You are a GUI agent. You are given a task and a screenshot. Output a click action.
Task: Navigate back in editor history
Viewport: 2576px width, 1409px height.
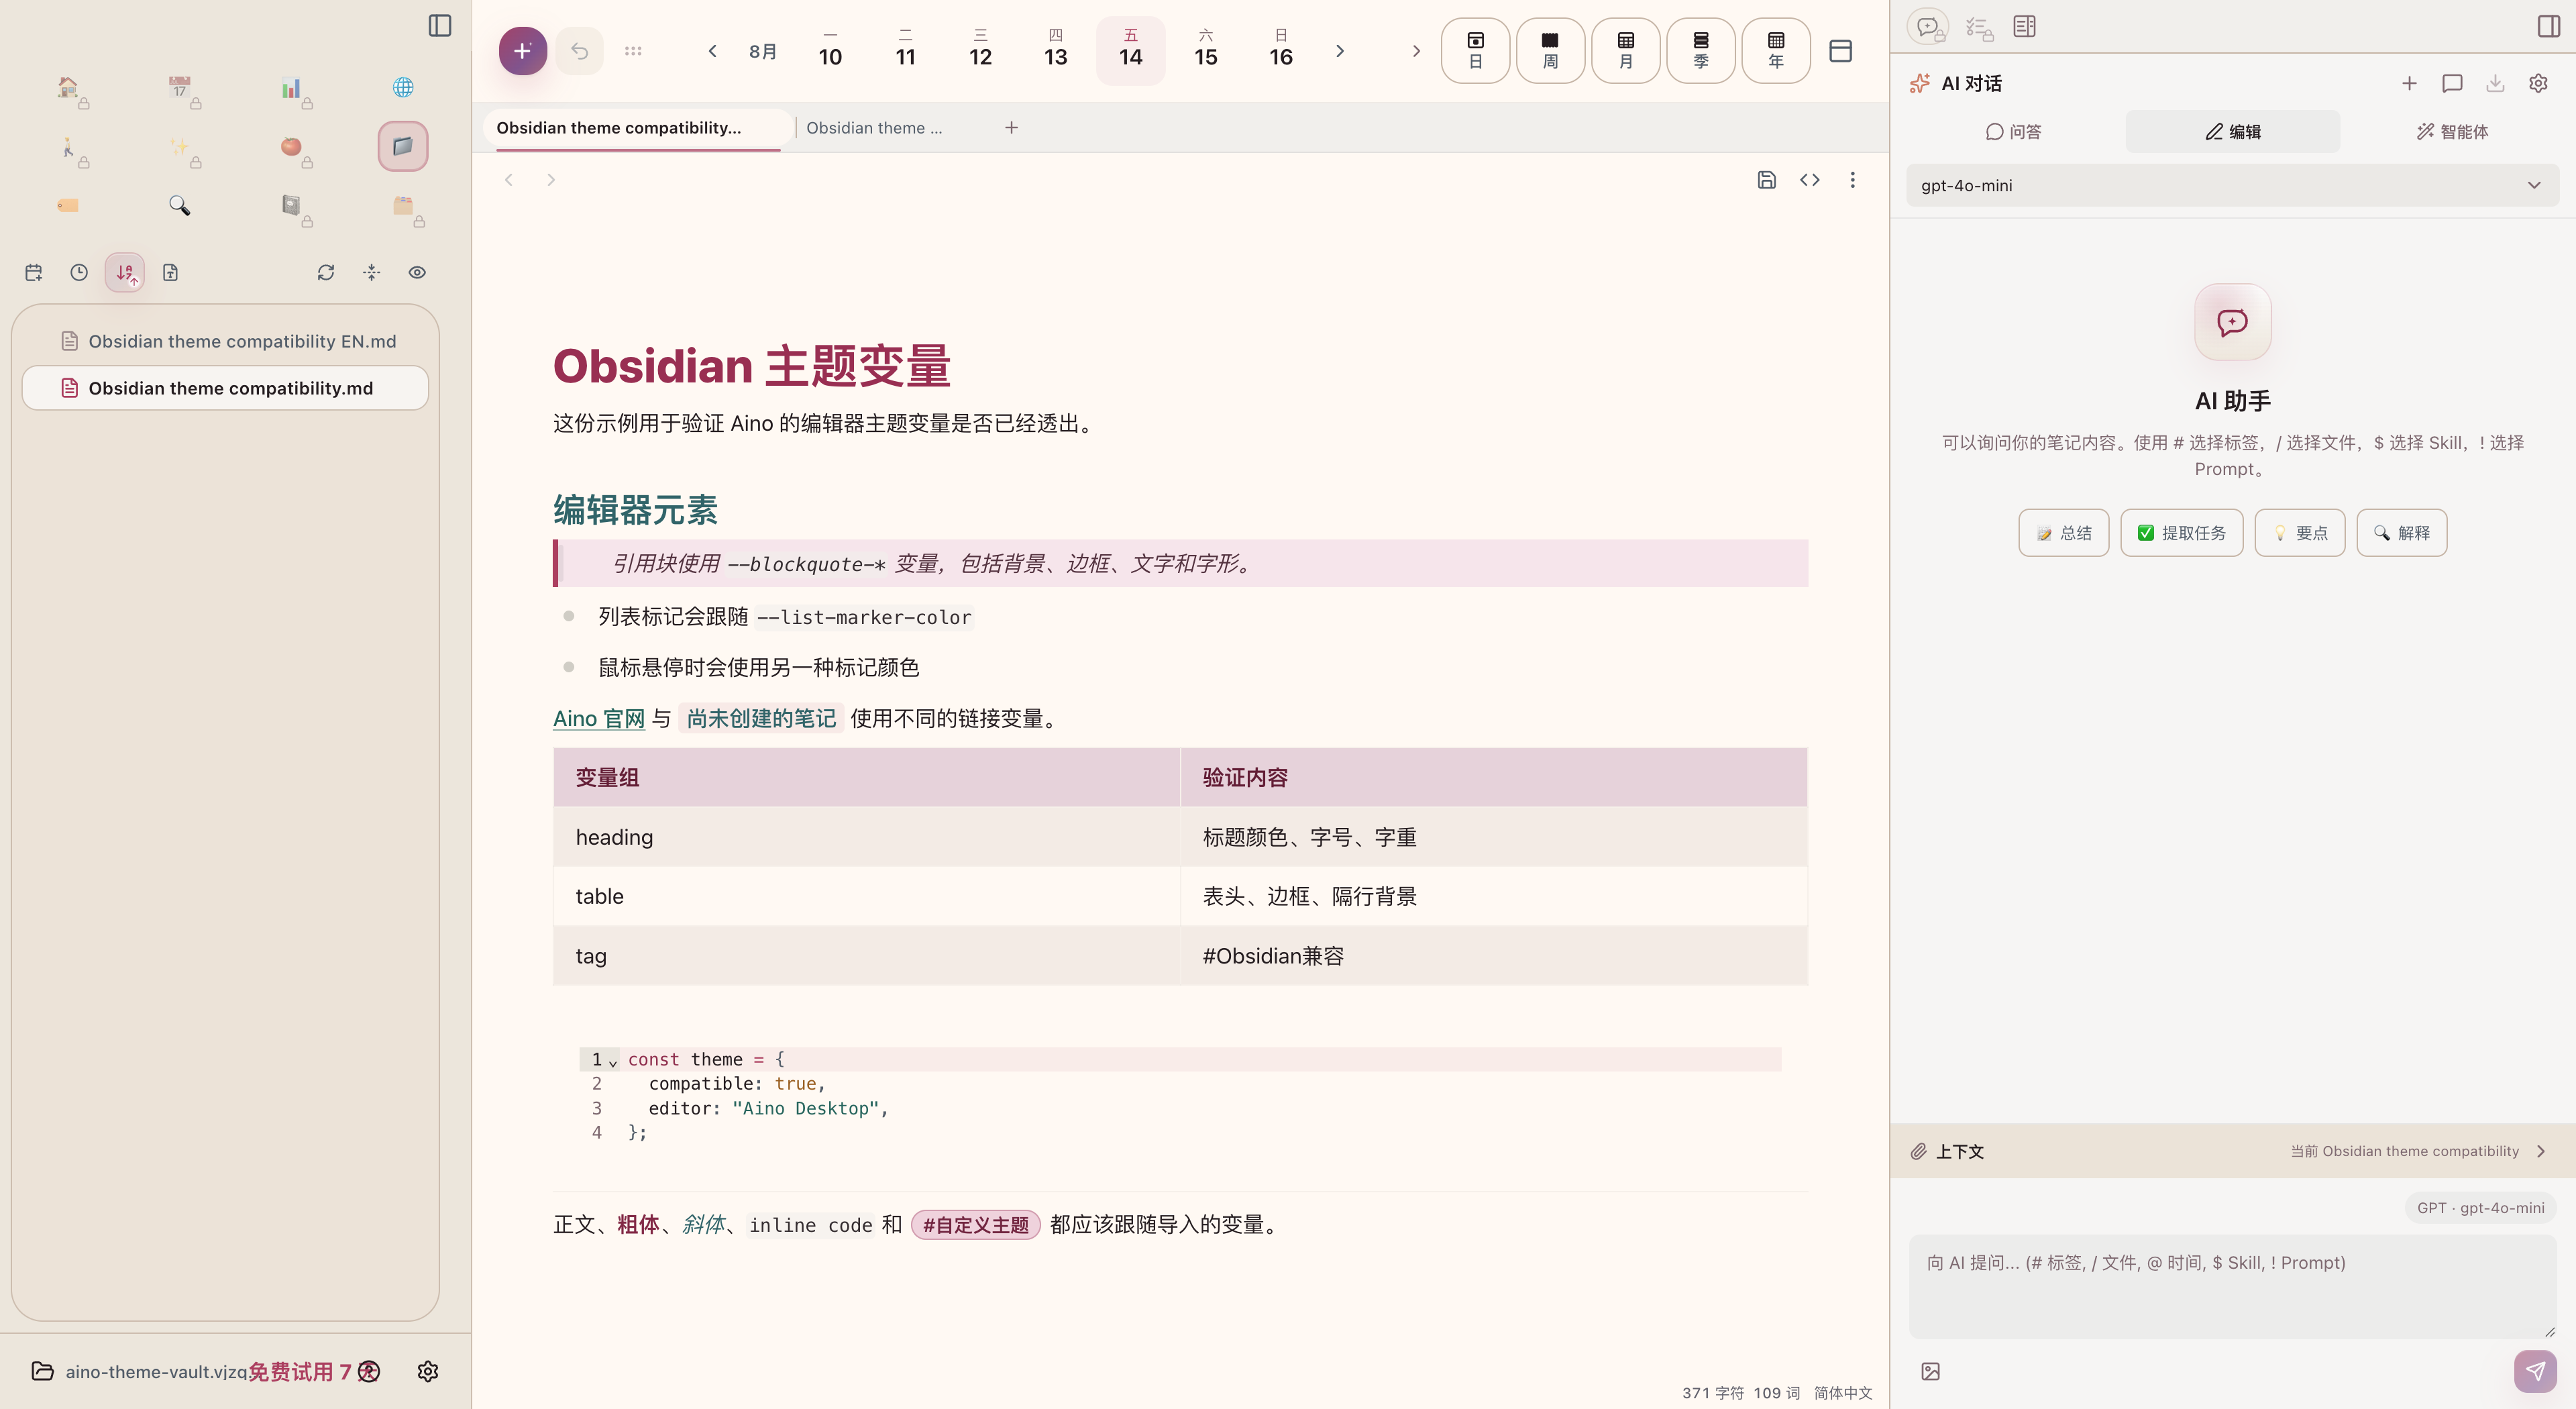tap(509, 180)
